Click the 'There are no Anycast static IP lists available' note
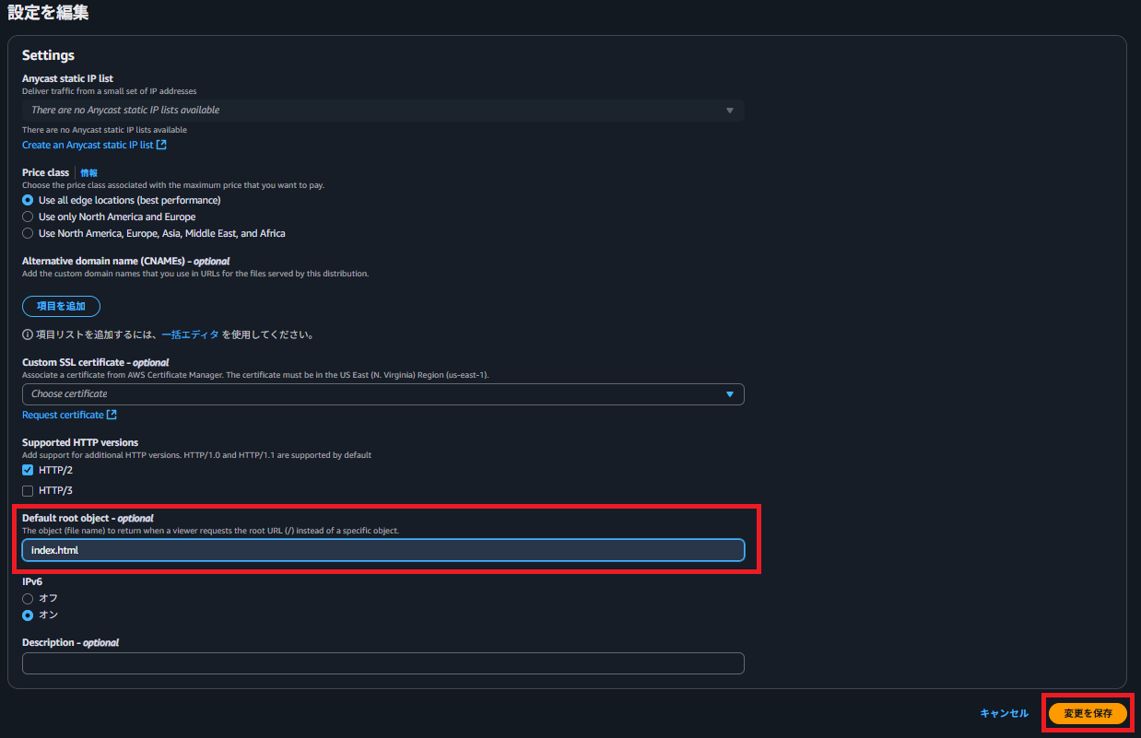This screenshot has width=1141, height=738. [104, 130]
